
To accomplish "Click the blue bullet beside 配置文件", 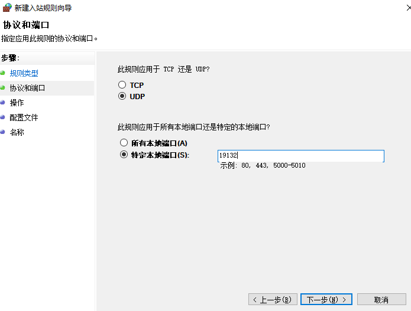I will 2,117.
